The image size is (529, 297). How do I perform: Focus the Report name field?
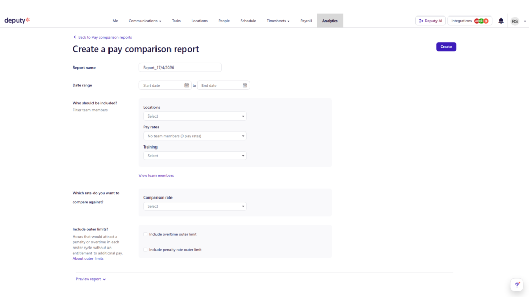click(180, 68)
